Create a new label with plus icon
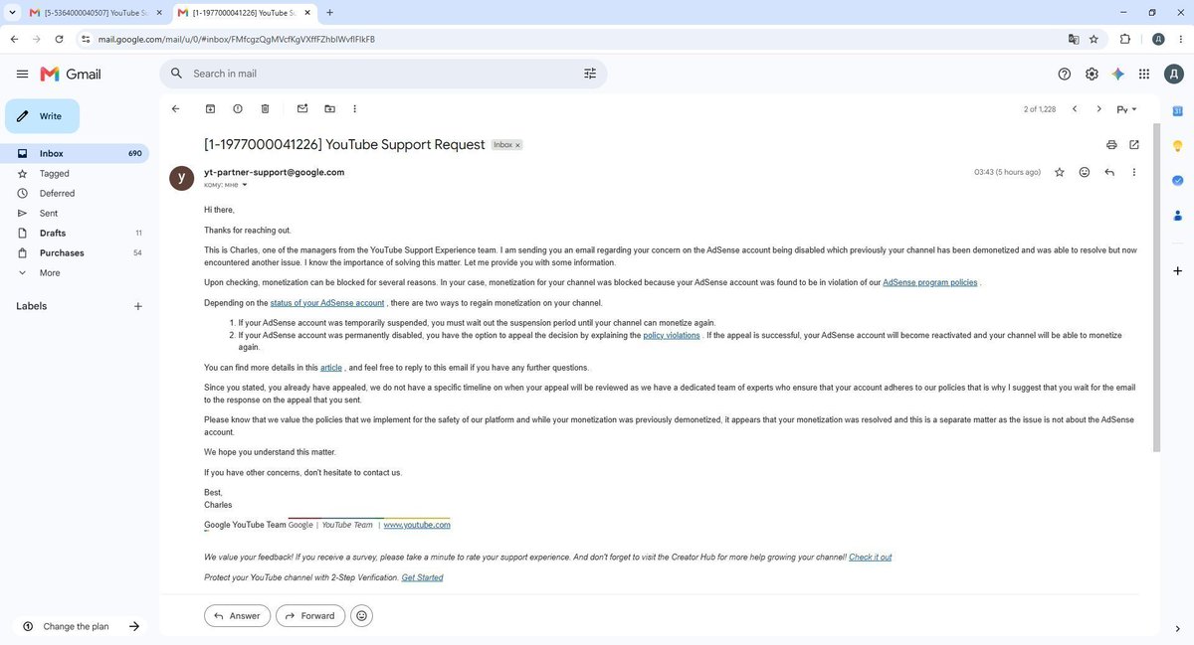Viewport: 1194px width, 645px height. point(137,306)
